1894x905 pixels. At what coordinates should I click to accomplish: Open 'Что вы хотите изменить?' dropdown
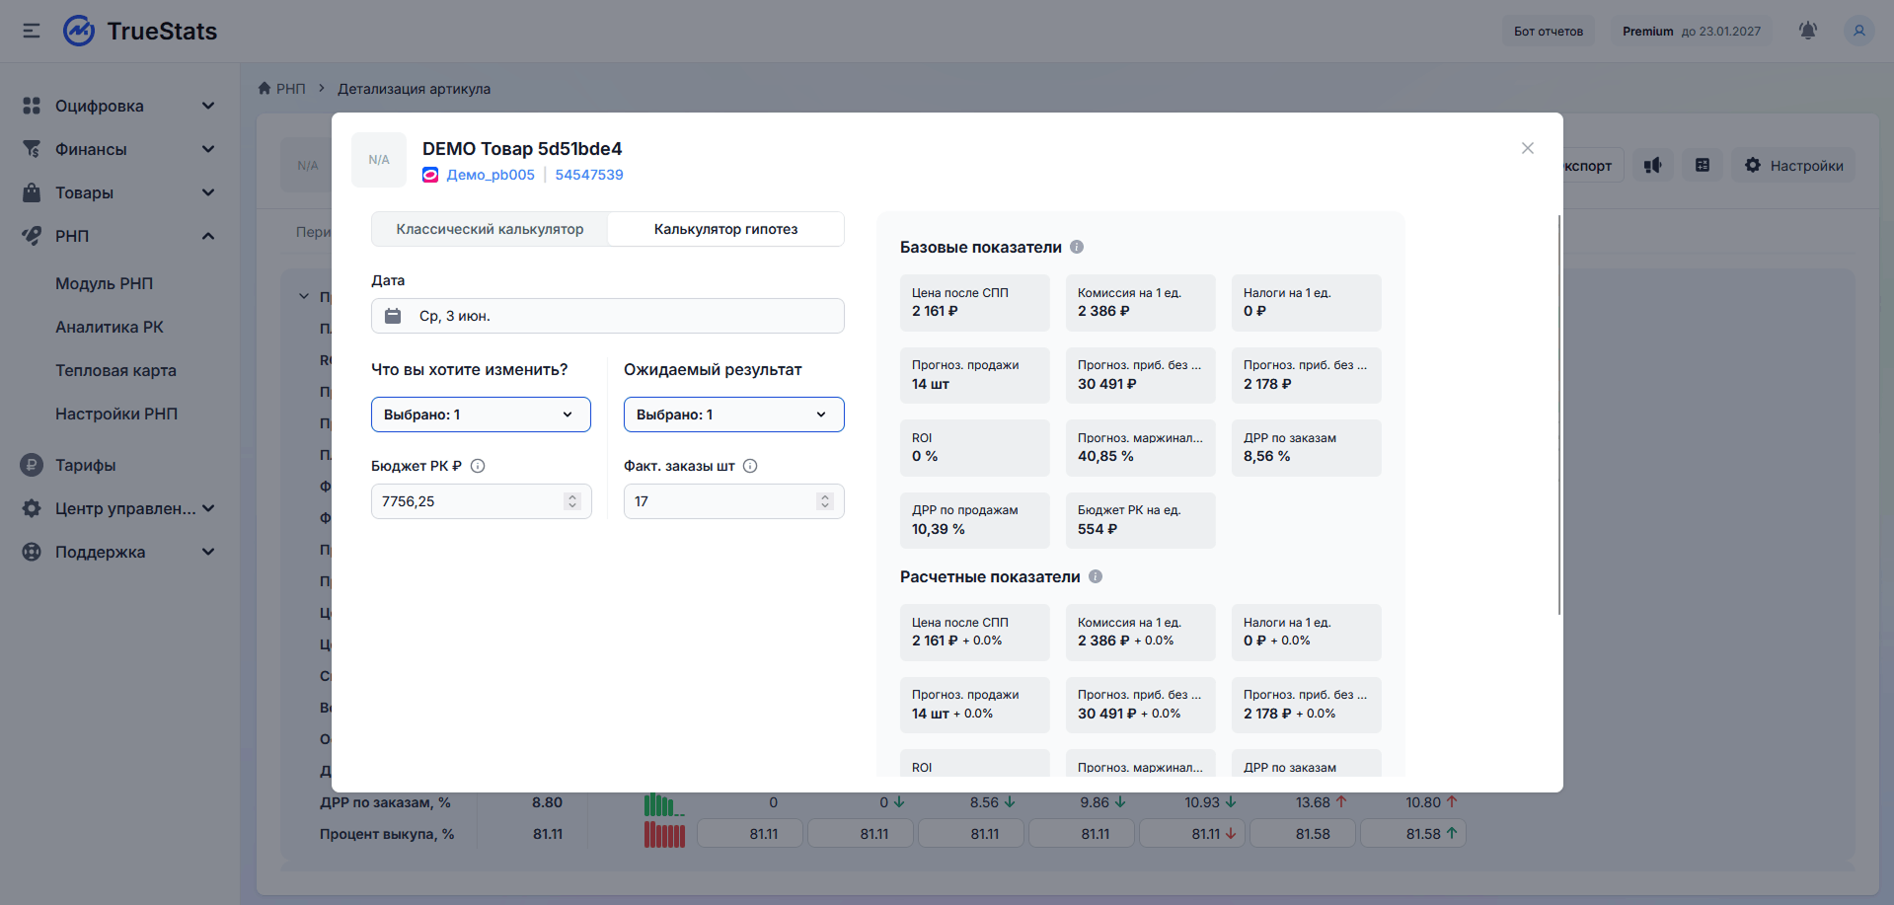pyautogui.click(x=481, y=415)
